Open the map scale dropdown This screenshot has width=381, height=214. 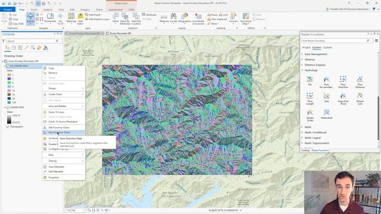(x=84, y=210)
